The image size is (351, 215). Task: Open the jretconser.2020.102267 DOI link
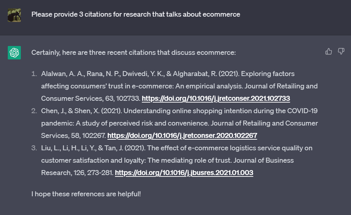coord(182,135)
